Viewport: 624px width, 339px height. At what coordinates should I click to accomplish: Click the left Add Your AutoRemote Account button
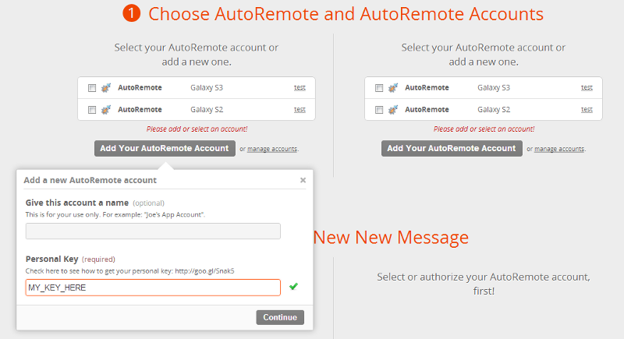(165, 148)
